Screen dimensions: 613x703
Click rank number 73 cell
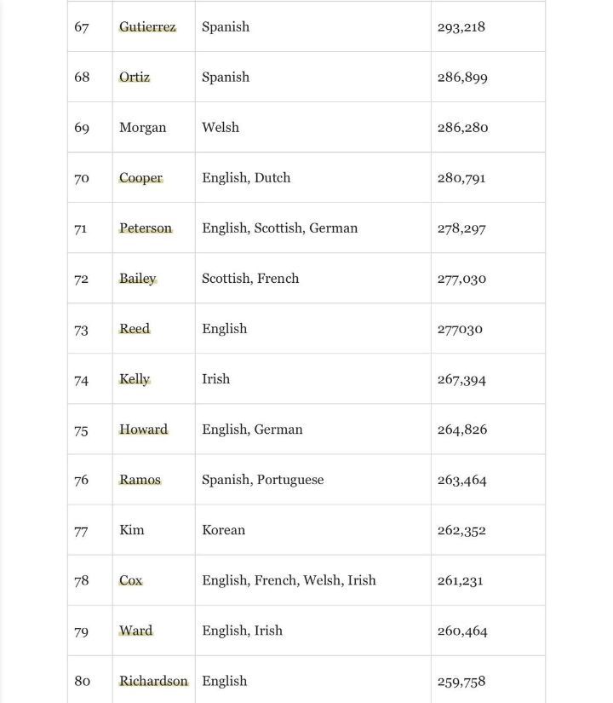coord(82,329)
